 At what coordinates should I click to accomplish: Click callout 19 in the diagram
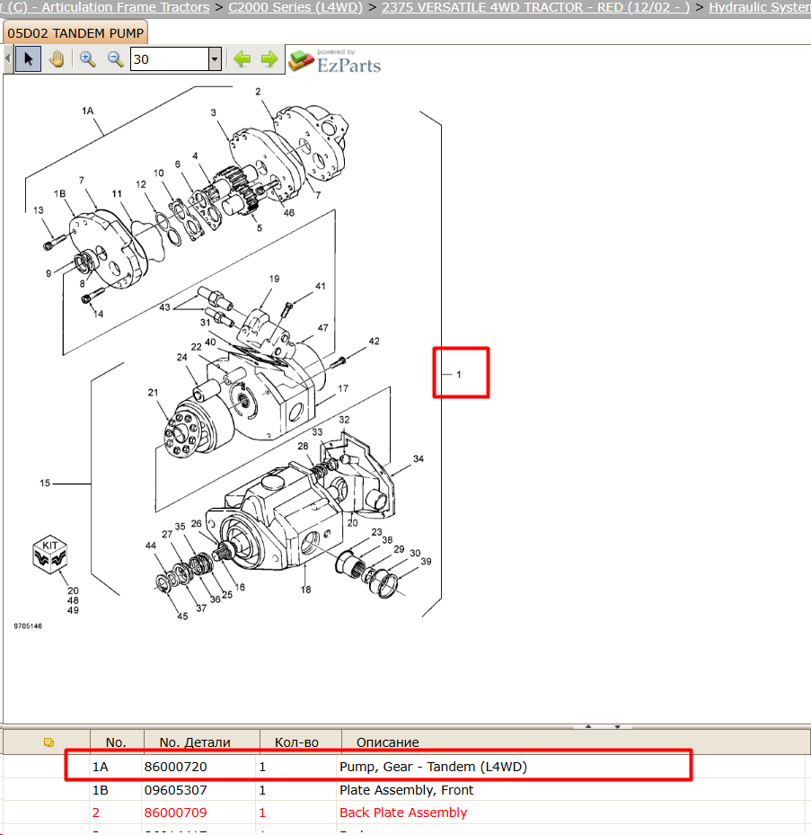pyautogui.click(x=274, y=279)
